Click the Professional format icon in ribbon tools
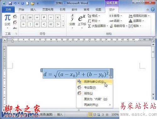The height and width of the screenshot is (119, 157). coord(15,17)
